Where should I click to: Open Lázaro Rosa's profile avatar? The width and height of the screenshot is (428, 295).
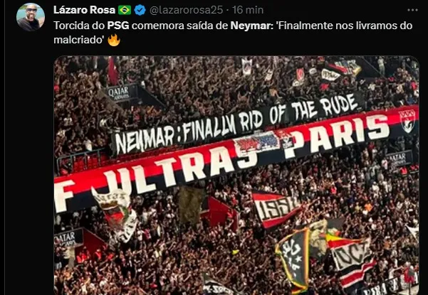click(31, 17)
